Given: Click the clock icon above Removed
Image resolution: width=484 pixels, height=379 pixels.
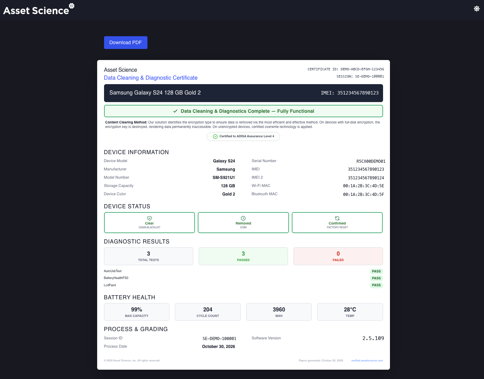Looking at the screenshot, I should tap(243, 218).
